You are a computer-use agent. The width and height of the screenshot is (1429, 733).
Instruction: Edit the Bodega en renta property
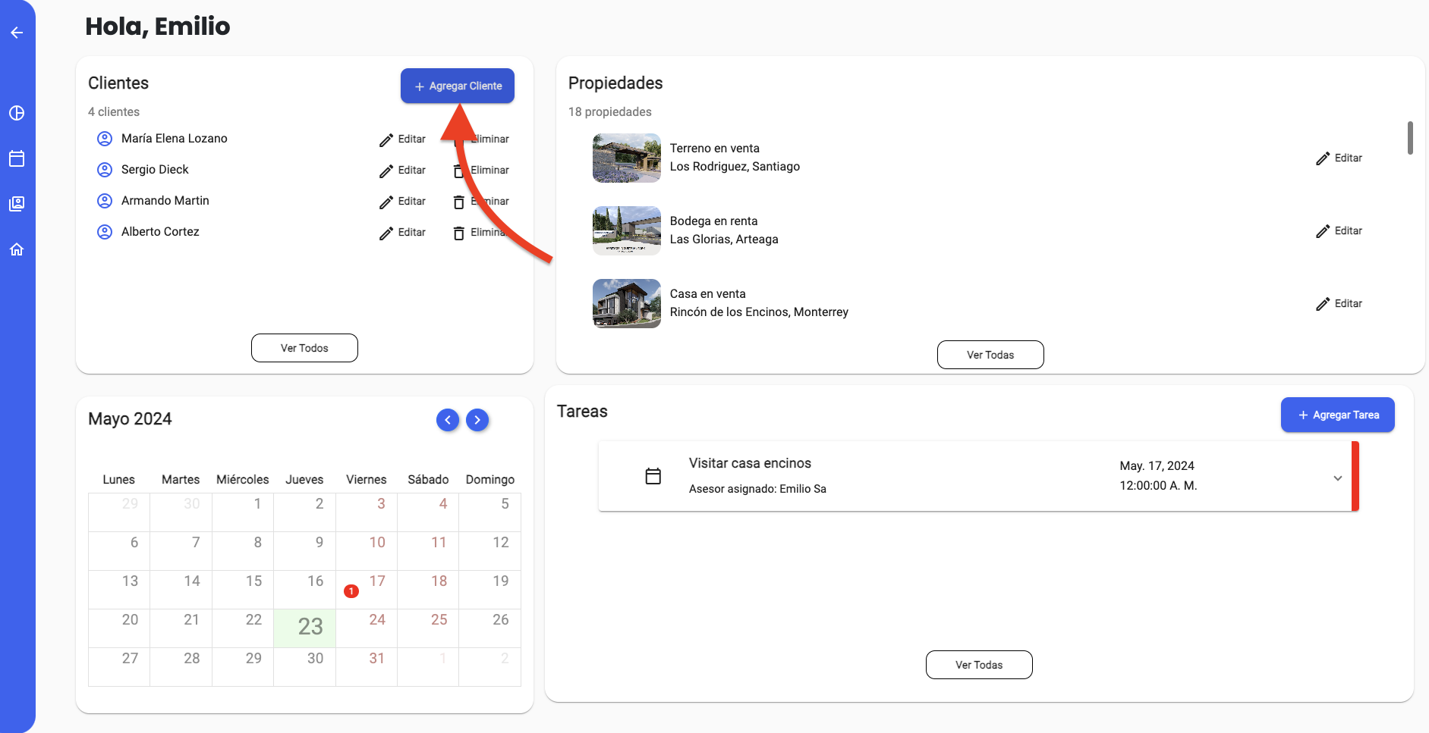1339,230
